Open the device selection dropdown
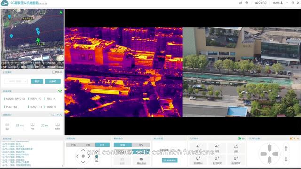This screenshot has height=169, width=301. pyautogui.click(x=16, y=81)
